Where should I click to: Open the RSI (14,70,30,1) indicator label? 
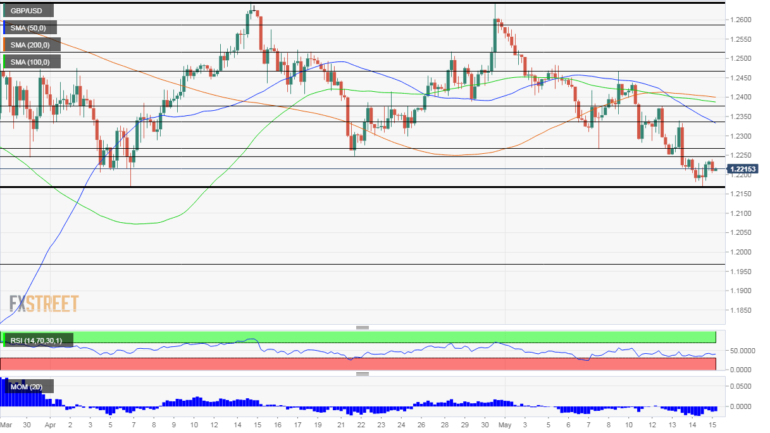[x=37, y=341]
